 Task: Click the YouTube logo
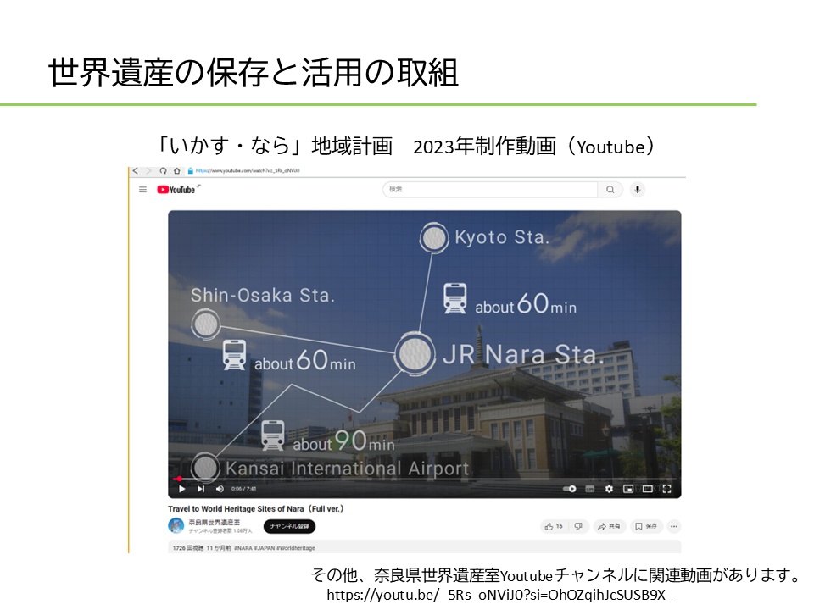[176, 190]
